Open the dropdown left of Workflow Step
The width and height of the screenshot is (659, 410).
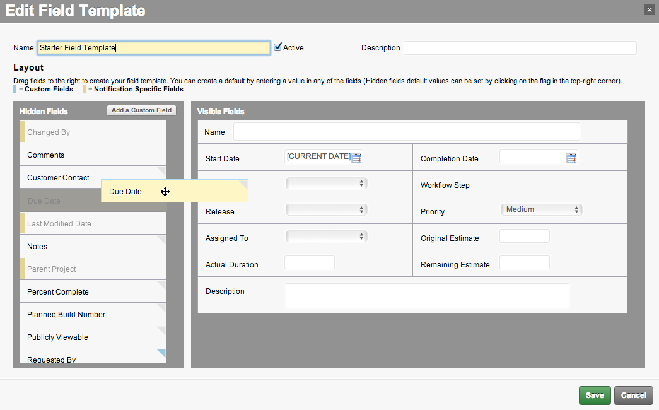tap(327, 183)
